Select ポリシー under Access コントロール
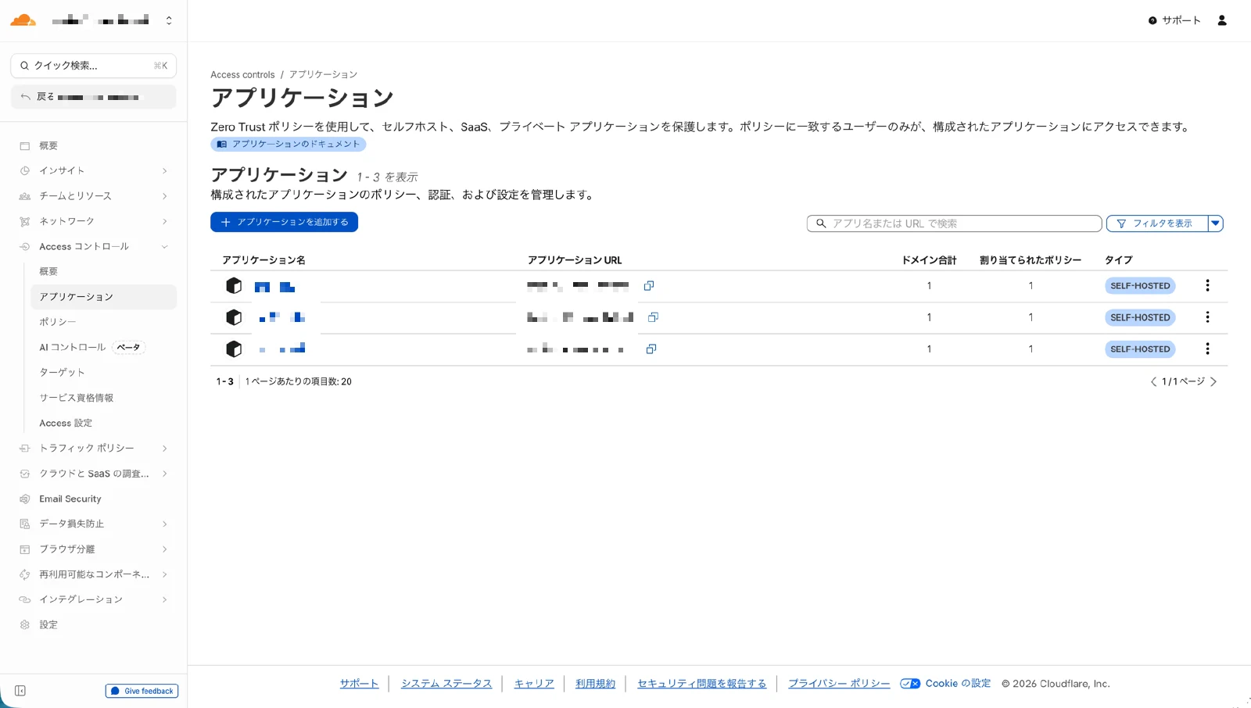Screen dimensions: 1251x708 58,321
